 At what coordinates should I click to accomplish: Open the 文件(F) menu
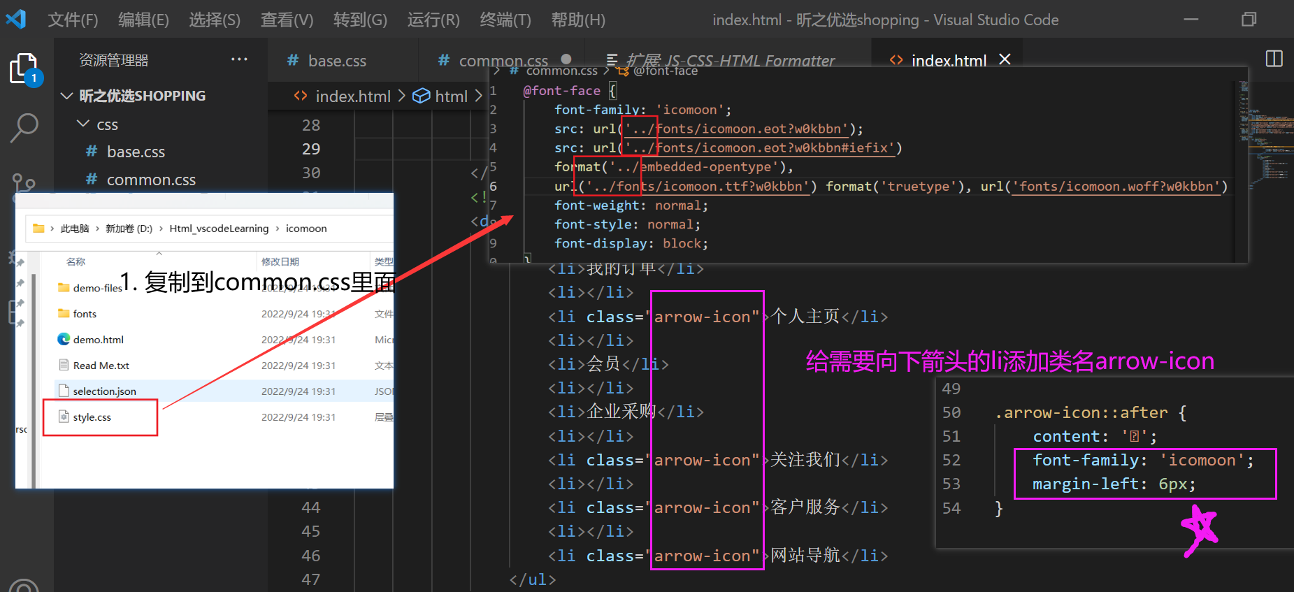73,20
